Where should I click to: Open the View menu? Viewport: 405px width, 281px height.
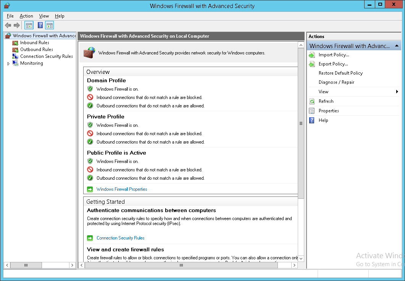click(x=44, y=16)
